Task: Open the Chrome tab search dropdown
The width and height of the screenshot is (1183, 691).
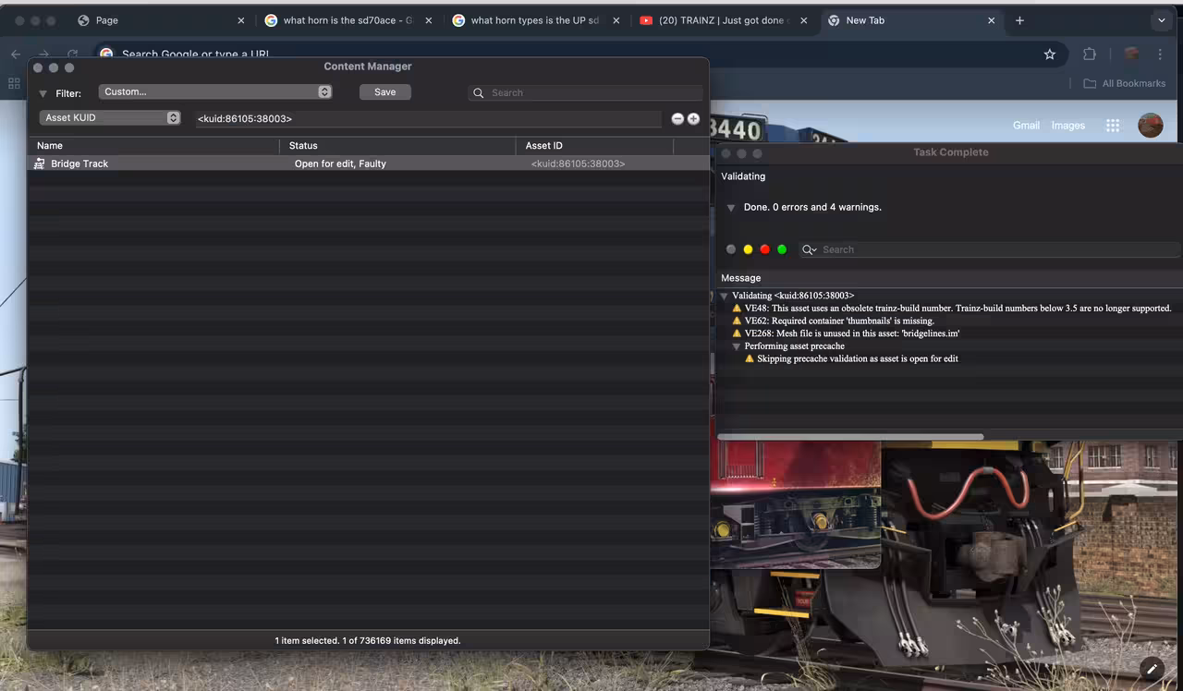Action: (1162, 20)
